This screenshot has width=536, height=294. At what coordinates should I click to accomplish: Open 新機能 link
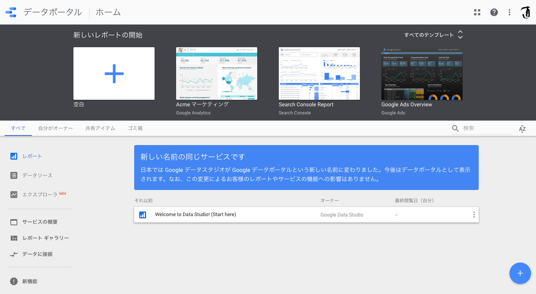(x=30, y=281)
